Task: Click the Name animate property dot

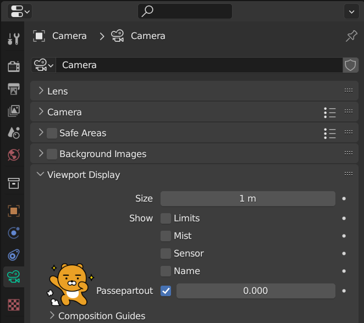Action: pos(344,271)
